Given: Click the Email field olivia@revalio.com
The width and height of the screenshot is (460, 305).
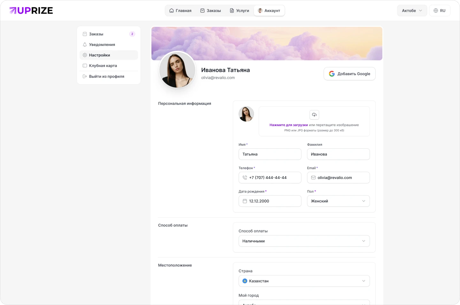Looking at the screenshot, I should 338,178.
